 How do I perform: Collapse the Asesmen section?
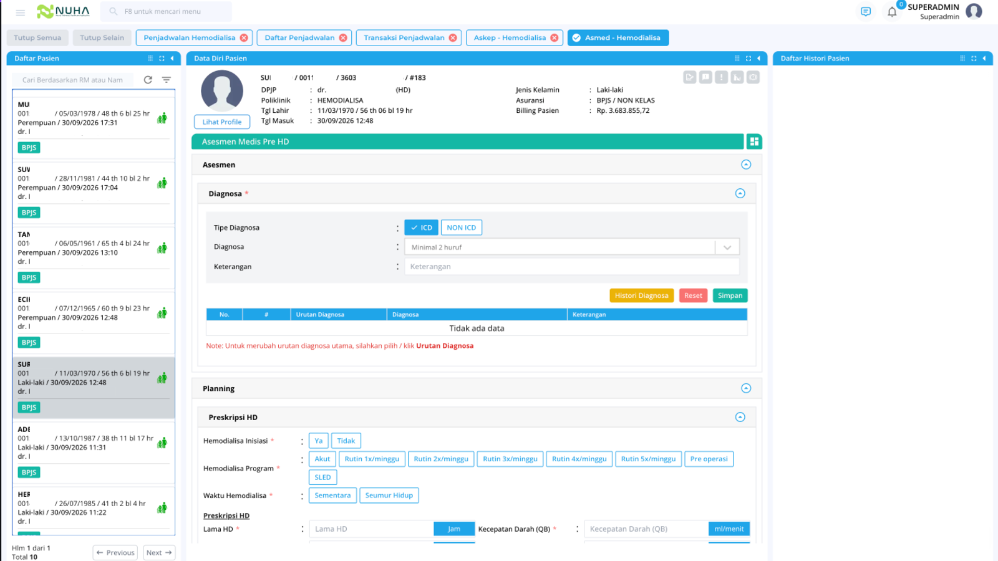coord(746,165)
